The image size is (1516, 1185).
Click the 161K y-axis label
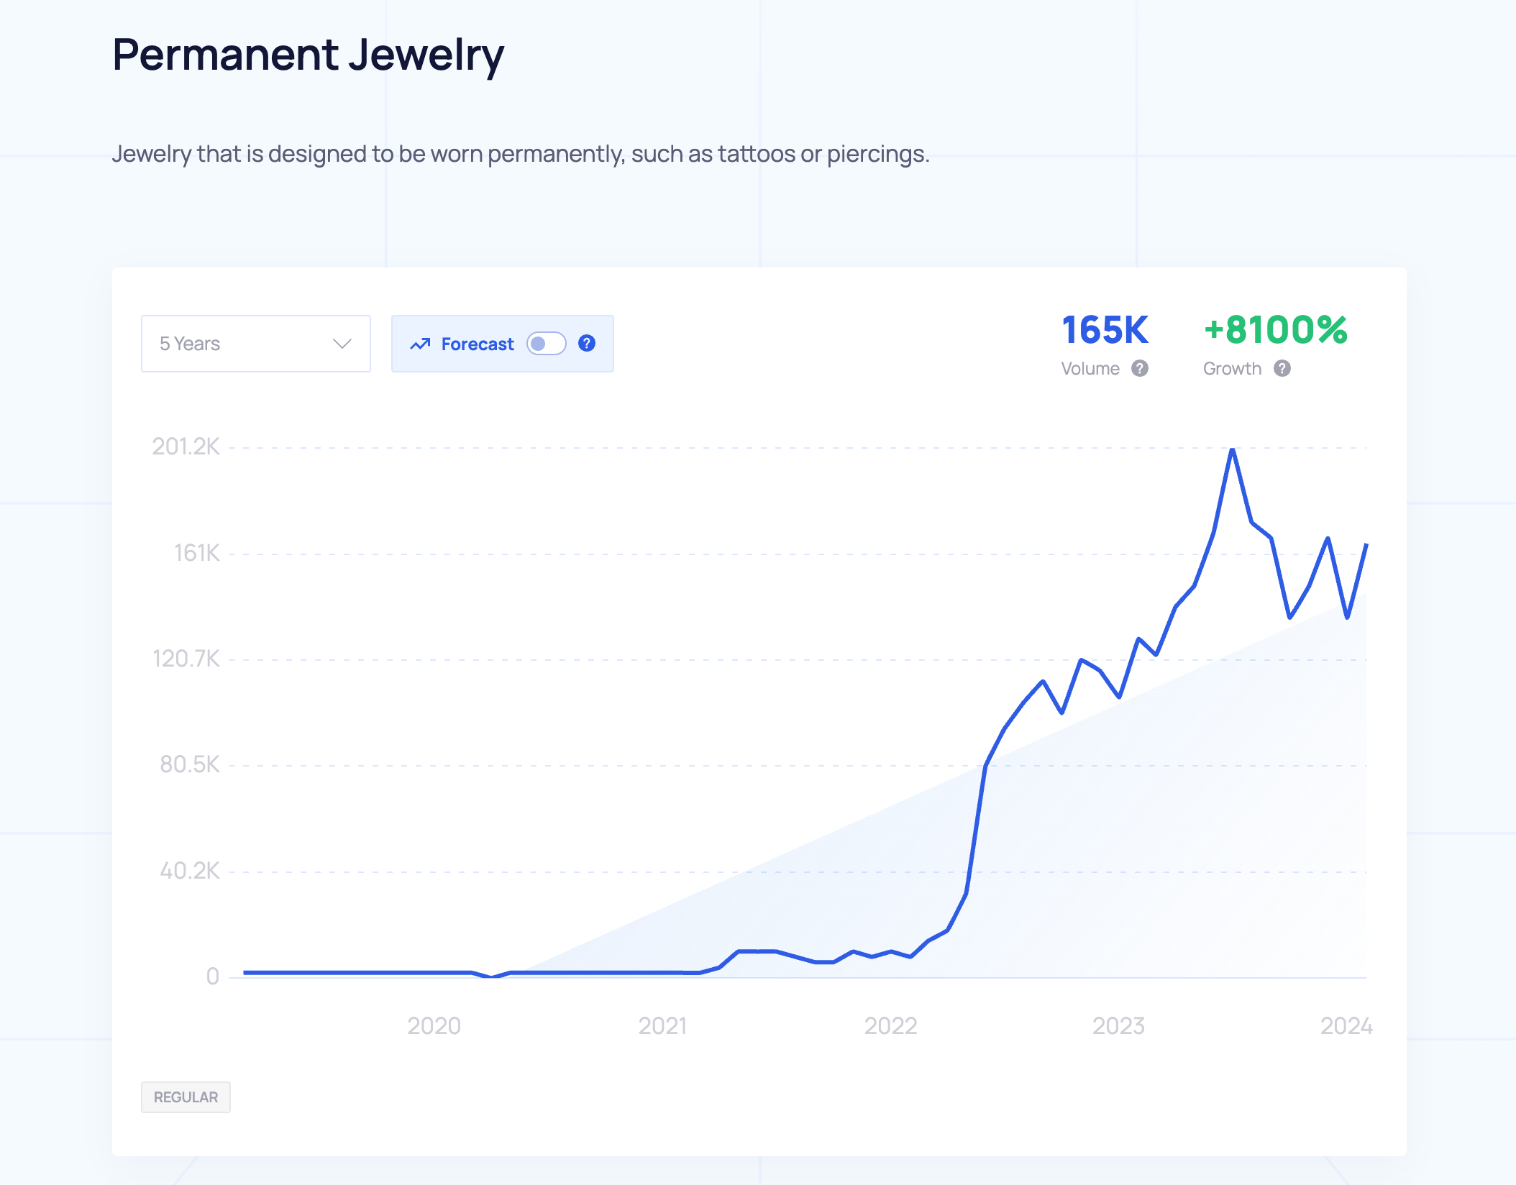pyautogui.click(x=196, y=553)
